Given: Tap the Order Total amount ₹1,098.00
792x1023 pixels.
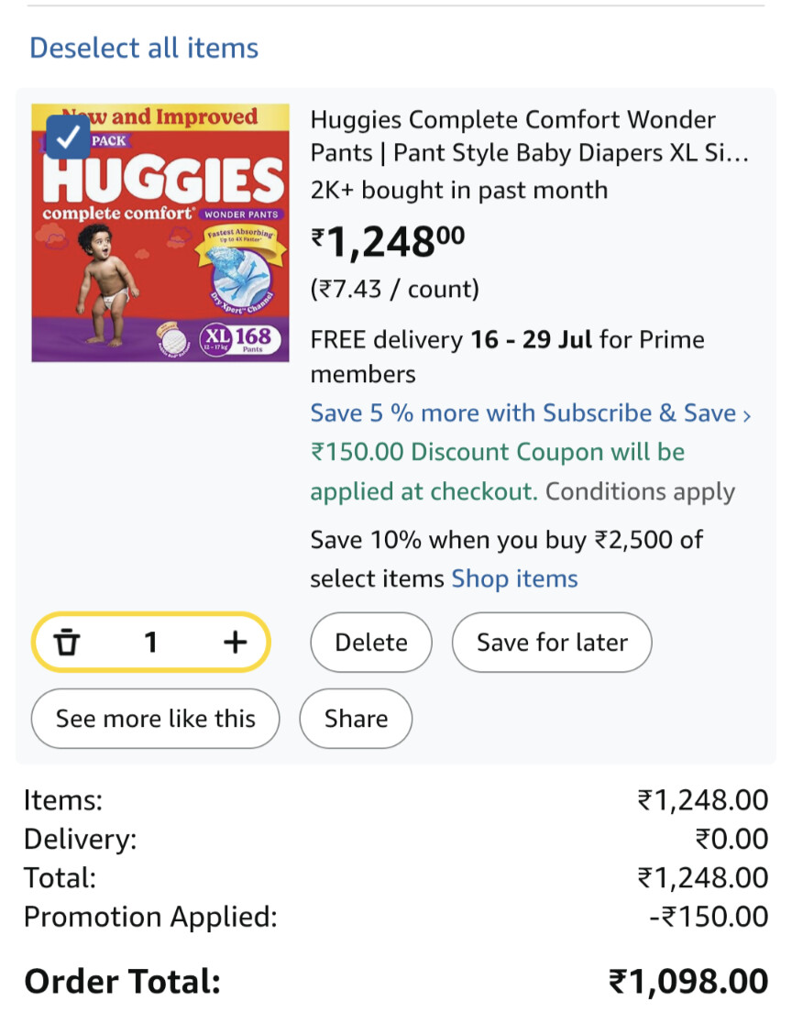Looking at the screenshot, I should [688, 981].
